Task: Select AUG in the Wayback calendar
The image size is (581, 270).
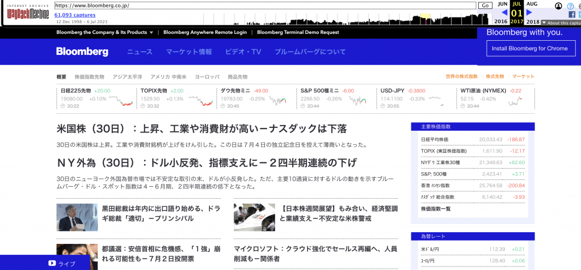Action: pos(532,4)
